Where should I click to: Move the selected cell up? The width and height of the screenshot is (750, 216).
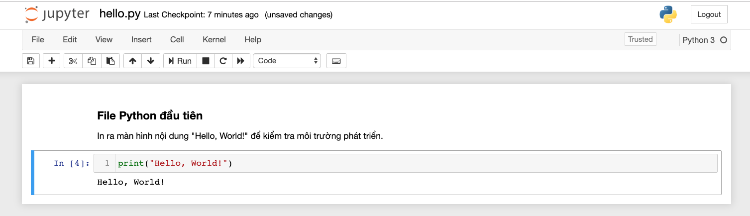pyautogui.click(x=132, y=61)
